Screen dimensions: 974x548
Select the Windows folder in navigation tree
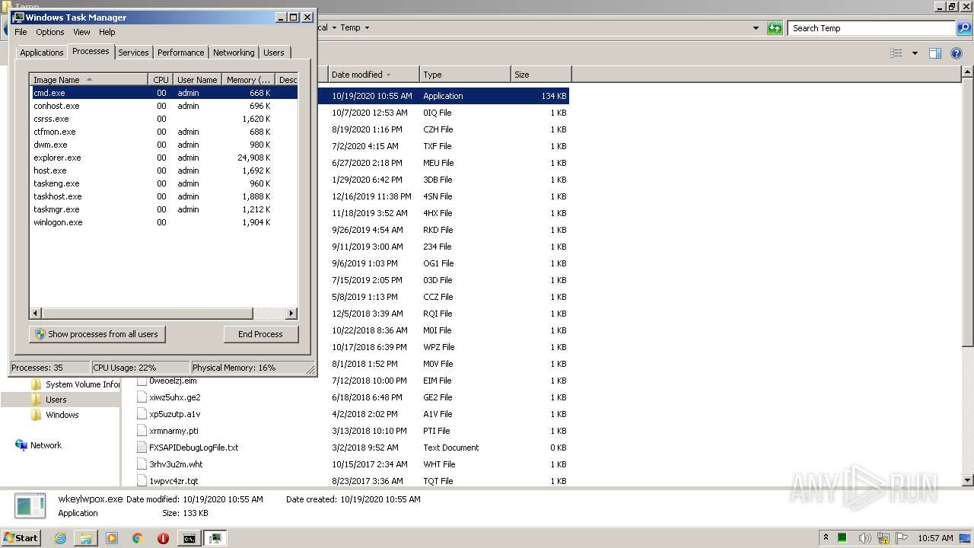[62, 415]
